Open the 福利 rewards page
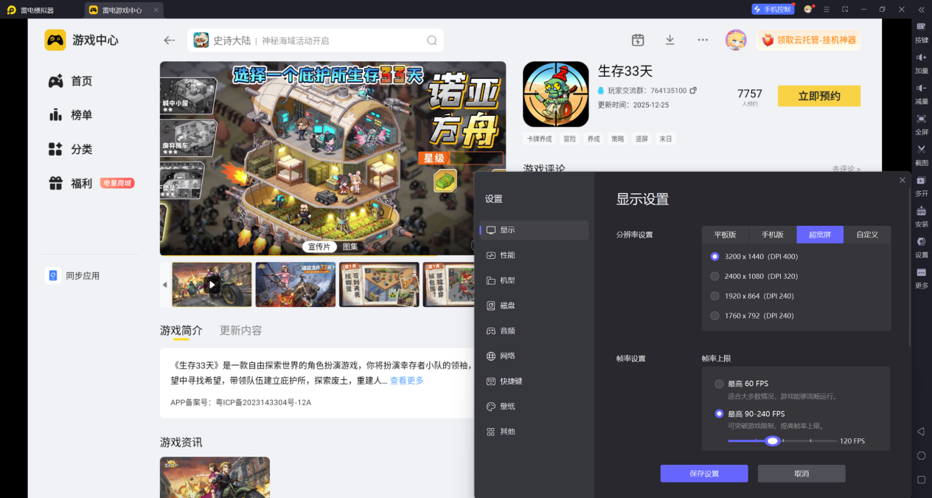The width and height of the screenshot is (932, 498). [x=71, y=183]
